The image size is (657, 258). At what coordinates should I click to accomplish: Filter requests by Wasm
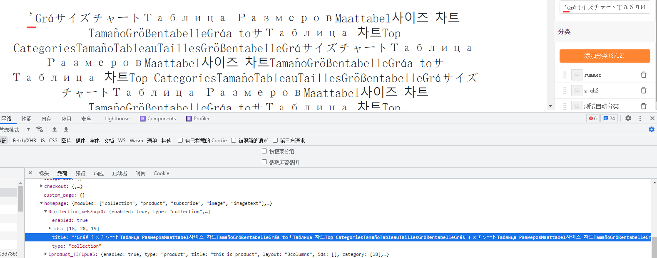pos(136,141)
